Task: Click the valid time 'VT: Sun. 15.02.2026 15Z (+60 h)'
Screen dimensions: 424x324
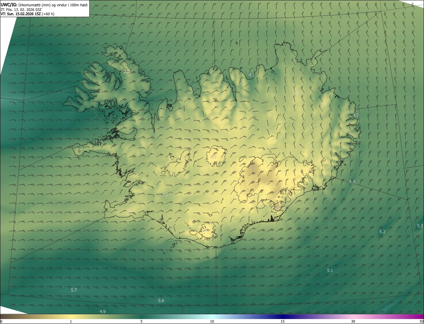Action: coord(27,14)
